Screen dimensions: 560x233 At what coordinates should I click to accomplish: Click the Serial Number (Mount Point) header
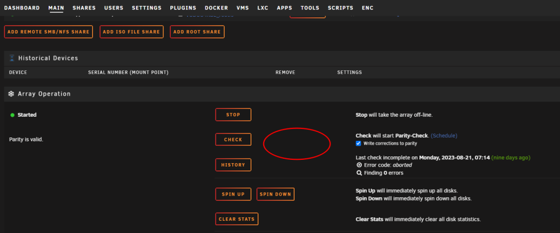coord(128,72)
